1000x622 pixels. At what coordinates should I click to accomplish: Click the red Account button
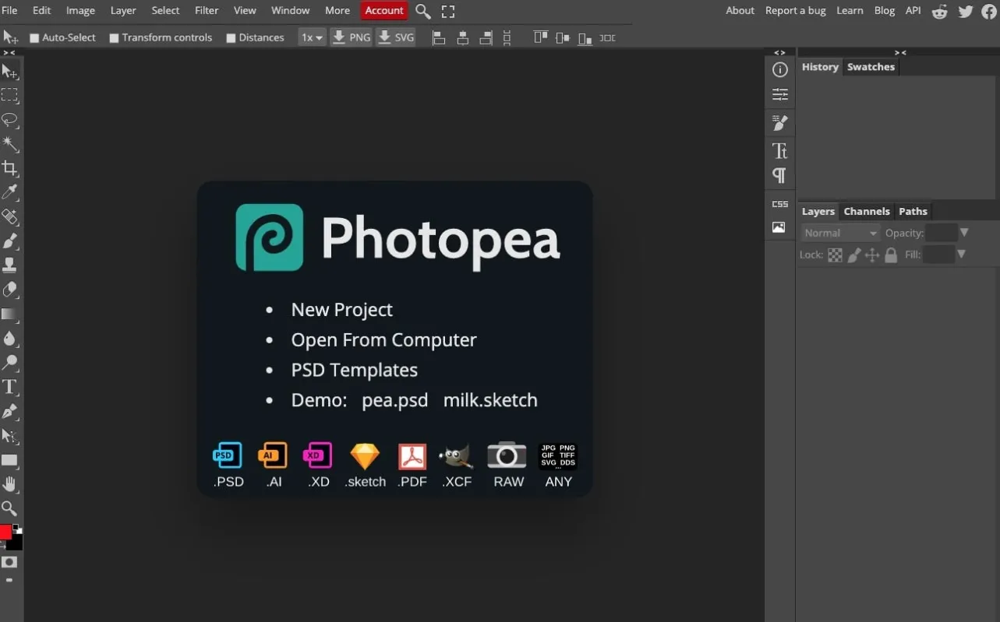click(384, 10)
